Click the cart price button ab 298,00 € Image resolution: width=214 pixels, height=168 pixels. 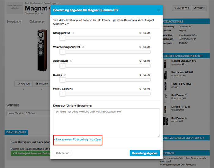click(182, 8)
